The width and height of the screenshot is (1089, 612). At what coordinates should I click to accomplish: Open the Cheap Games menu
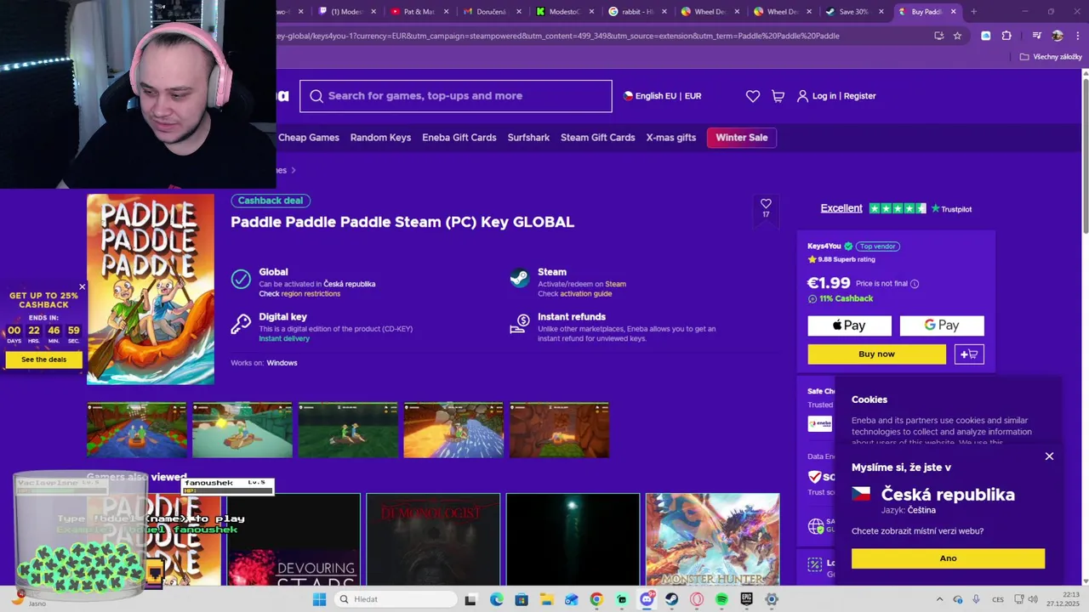pos(309,138)
